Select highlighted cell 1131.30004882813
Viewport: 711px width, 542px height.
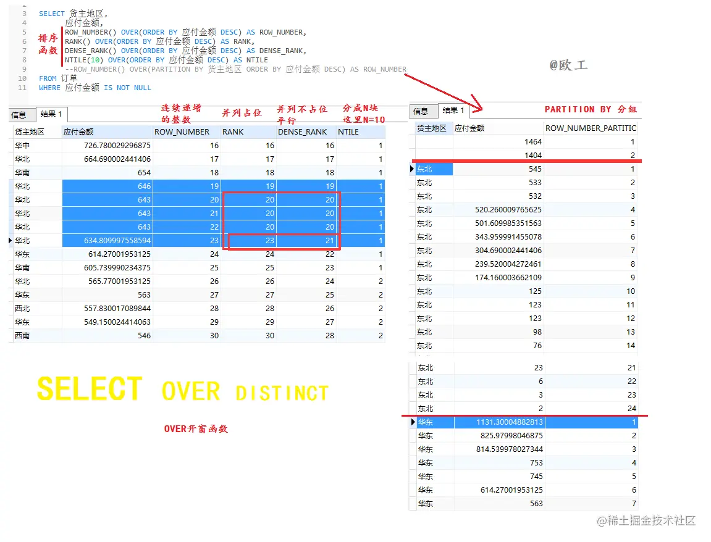pos(499,422)
